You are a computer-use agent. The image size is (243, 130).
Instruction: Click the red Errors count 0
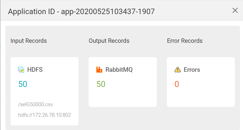177,84
